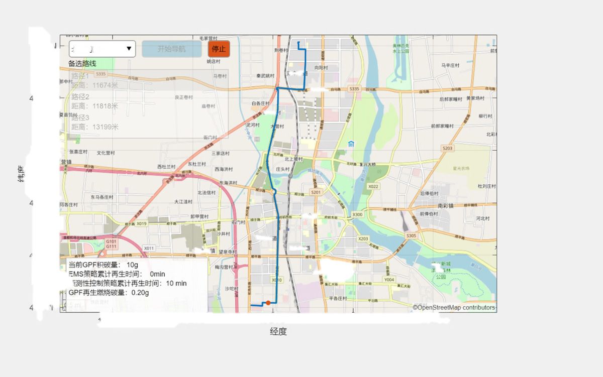Click the blue landmark icon near 复兴大桥
Viewport: 603px width, 377px height.
coord(352,144)
